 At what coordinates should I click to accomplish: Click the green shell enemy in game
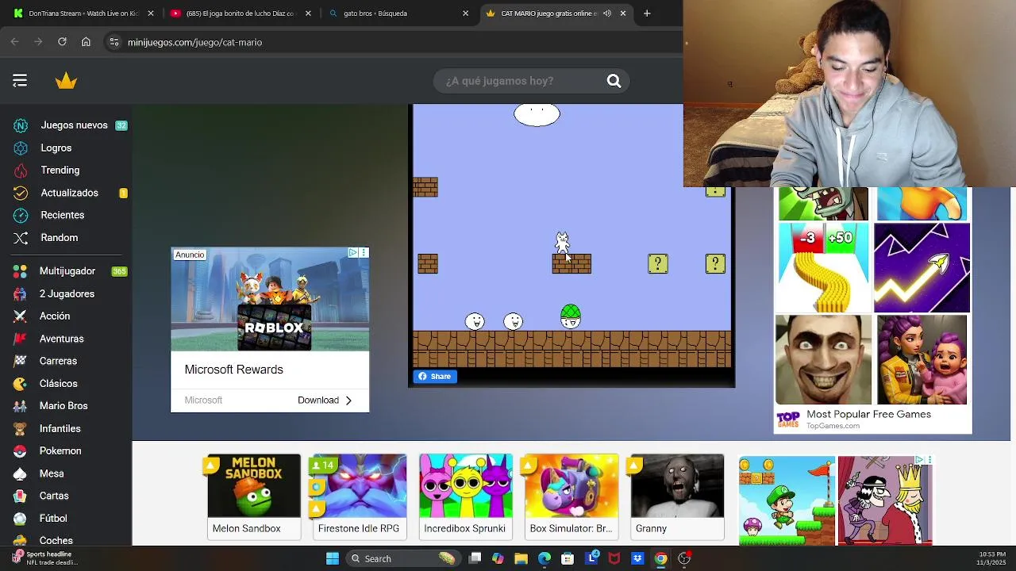coord(570,316)
